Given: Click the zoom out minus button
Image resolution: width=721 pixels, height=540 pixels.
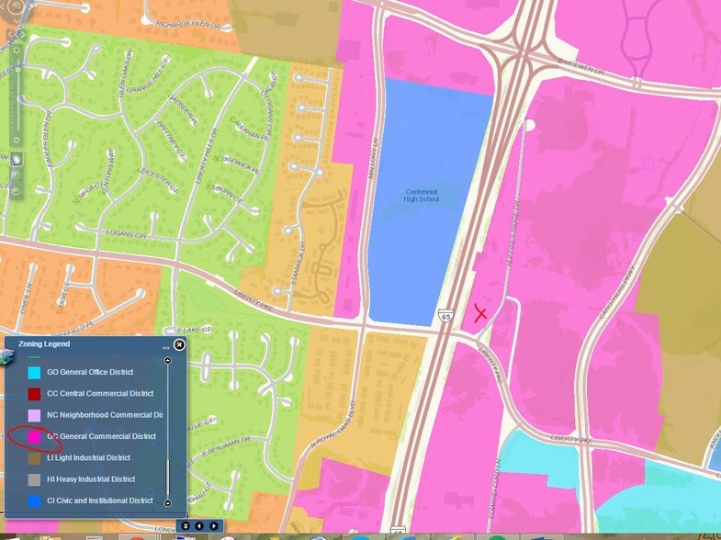Looking at the screenshot, I should [16, 141].
